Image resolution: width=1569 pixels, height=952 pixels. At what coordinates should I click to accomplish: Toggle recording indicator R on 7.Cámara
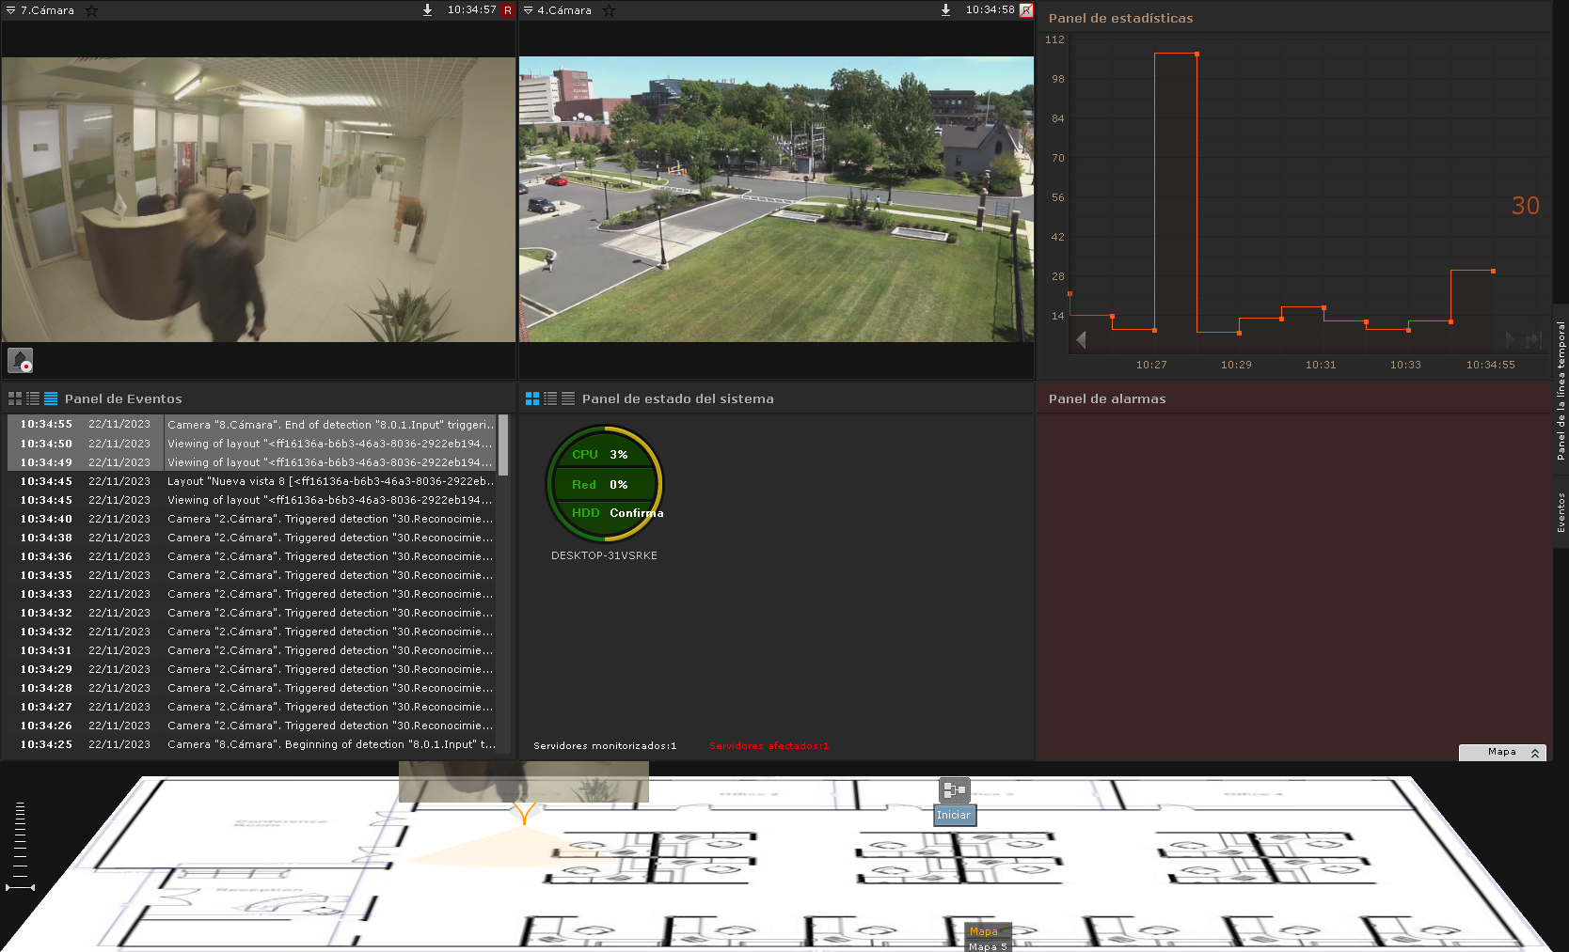pos(508,10)
